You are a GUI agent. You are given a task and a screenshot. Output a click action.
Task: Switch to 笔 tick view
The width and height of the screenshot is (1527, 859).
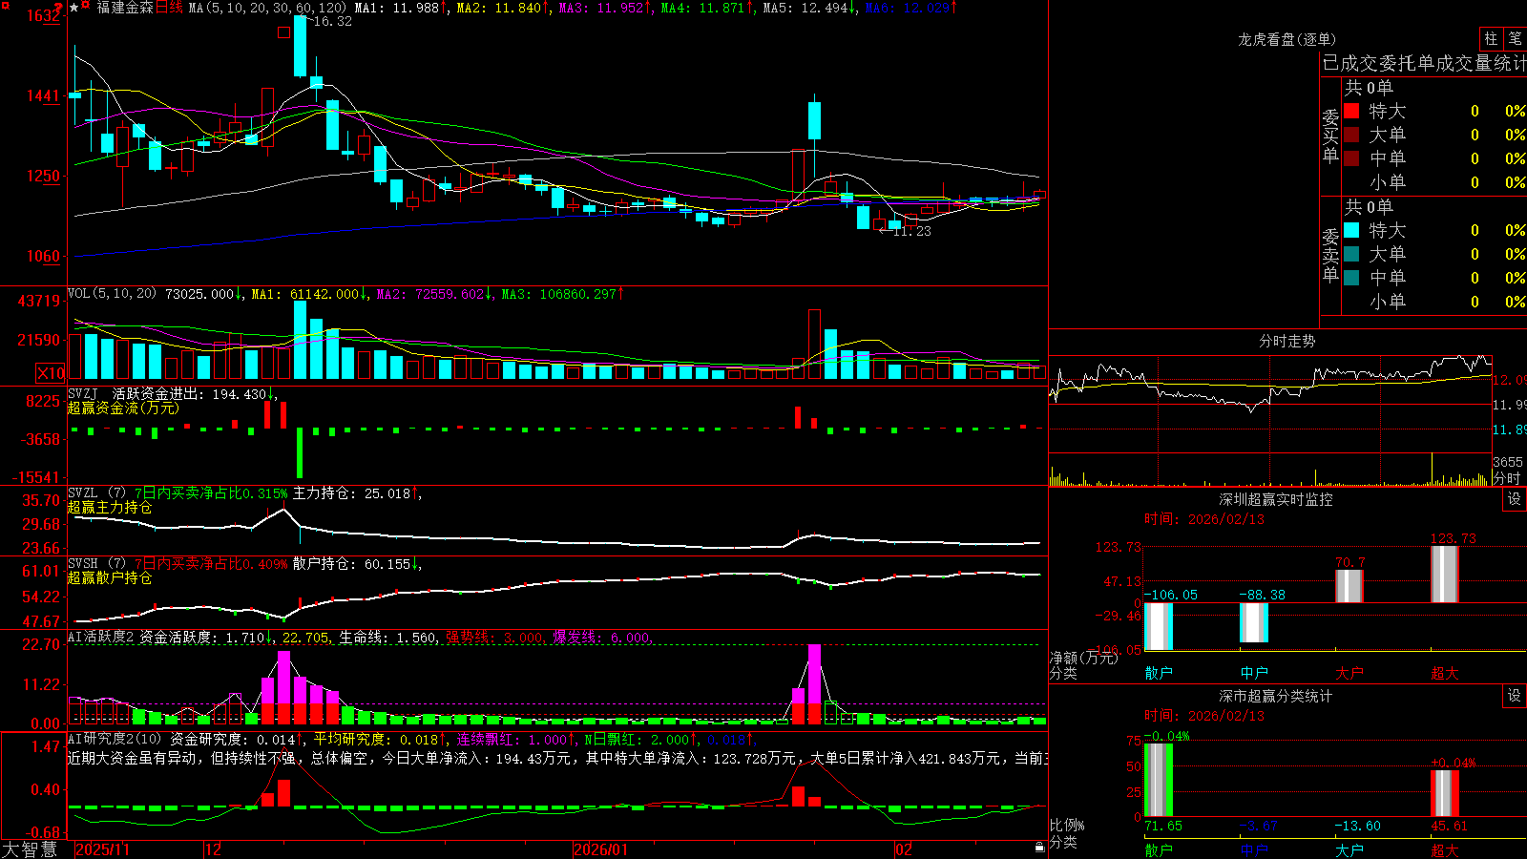click(1515, 38)
